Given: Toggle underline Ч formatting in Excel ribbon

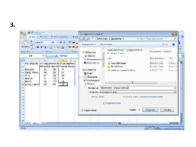Looking at the screenshot, I should coord(45,47).
